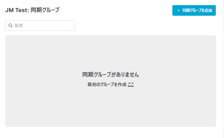Click the magnifying glass search icon
The width and height of the screenshot is (224, 138).
point(10,25)
